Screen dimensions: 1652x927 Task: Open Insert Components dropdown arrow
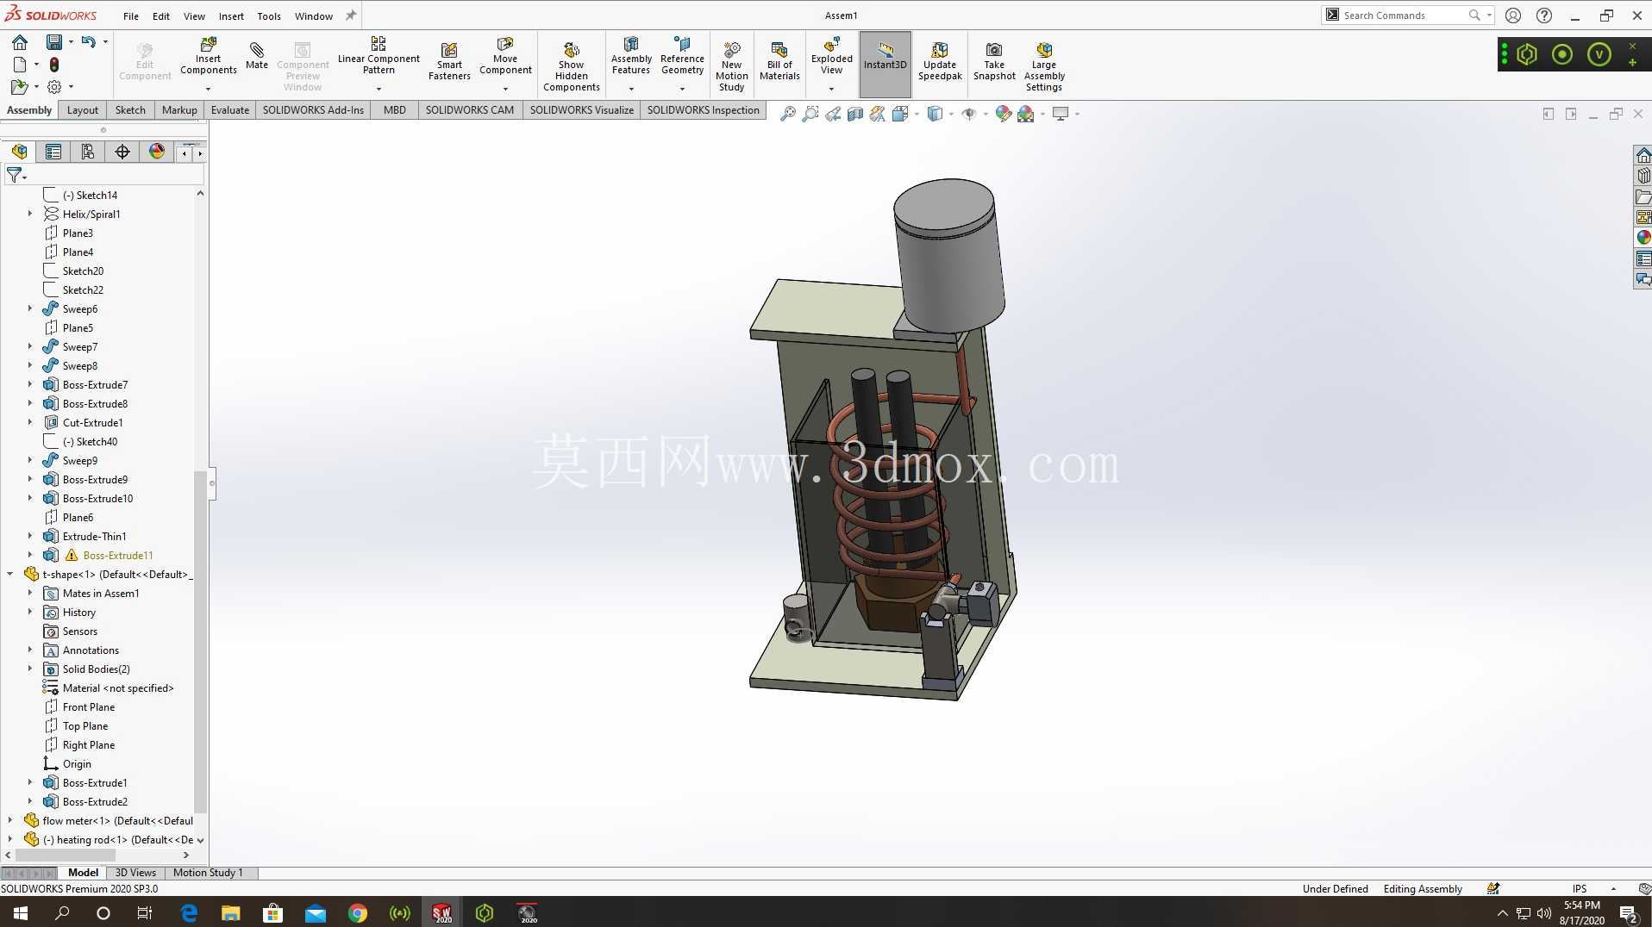pos(208,89)
